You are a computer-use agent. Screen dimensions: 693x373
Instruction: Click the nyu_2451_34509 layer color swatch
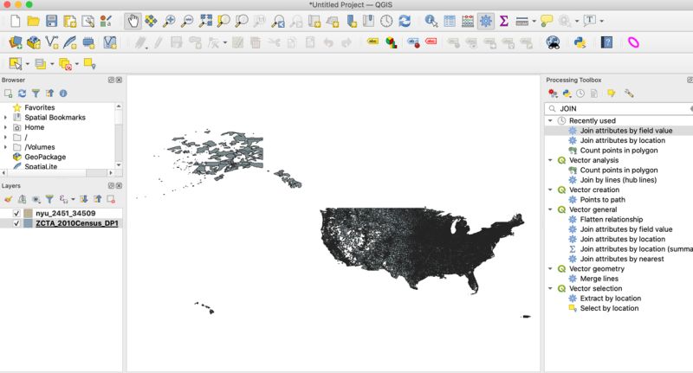point(28,213)
